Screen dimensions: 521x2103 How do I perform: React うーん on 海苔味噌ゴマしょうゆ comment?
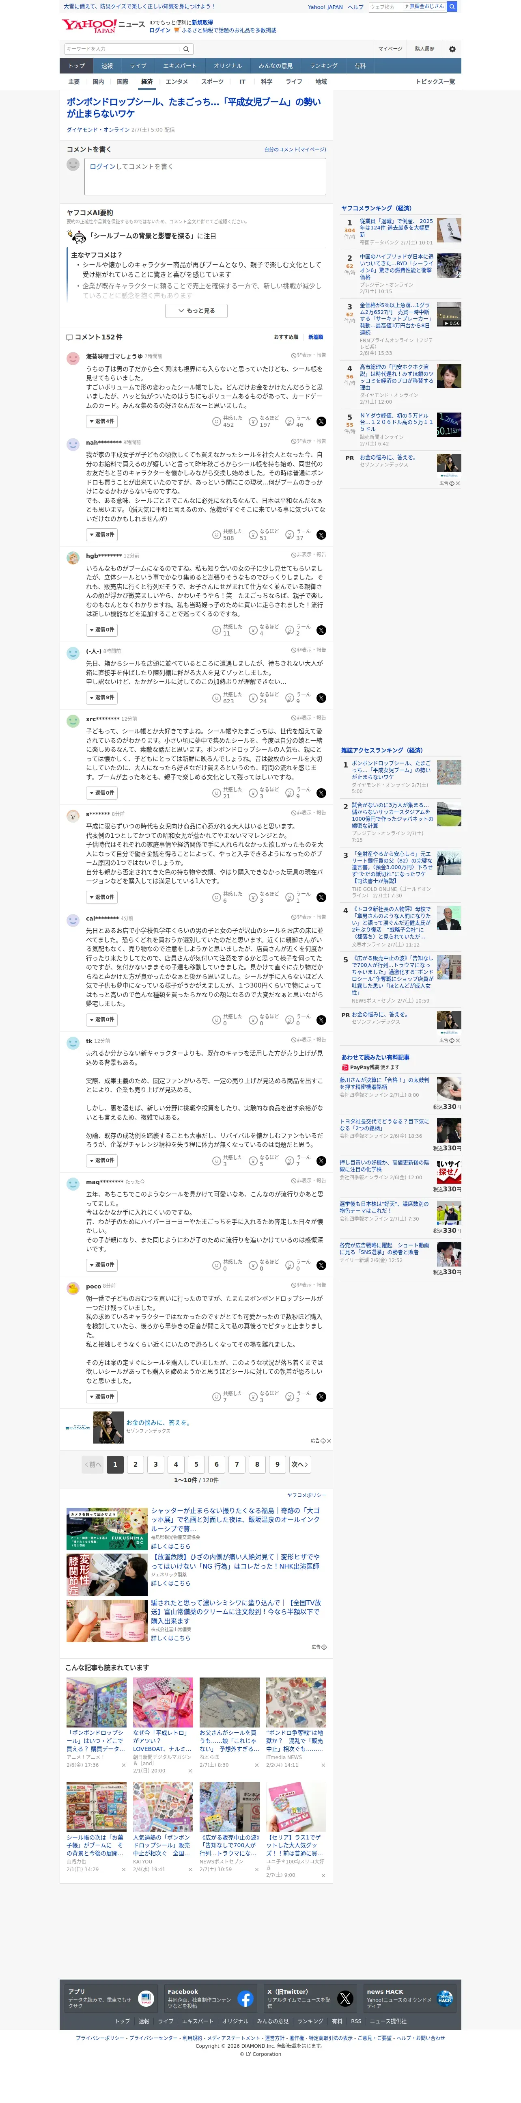[298, 421]
